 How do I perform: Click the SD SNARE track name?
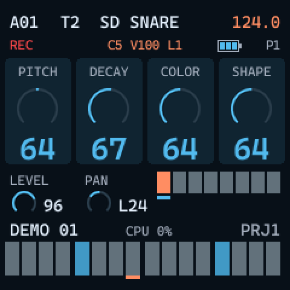coord(140,22)
